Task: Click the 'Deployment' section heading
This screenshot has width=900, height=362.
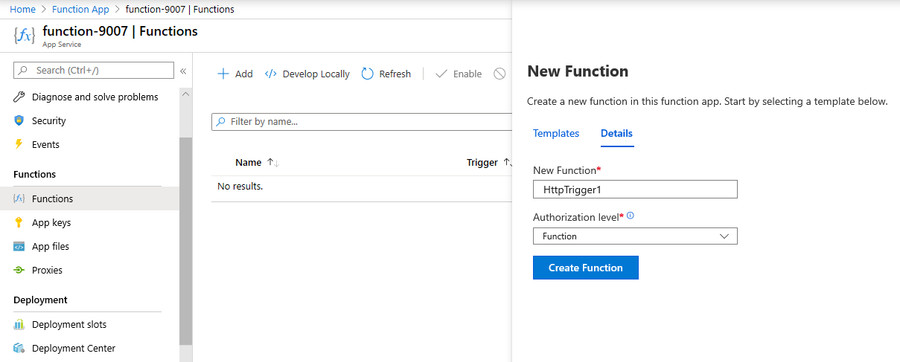Action: (x=40, y=300)
